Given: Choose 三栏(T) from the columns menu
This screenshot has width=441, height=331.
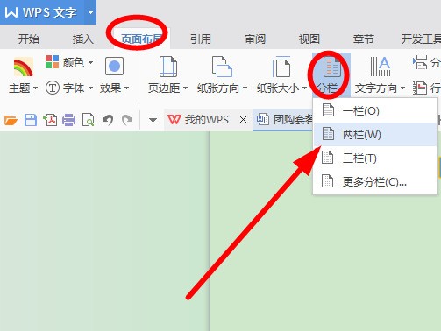Looking at the screenshot, I should [x=375, y=158].
